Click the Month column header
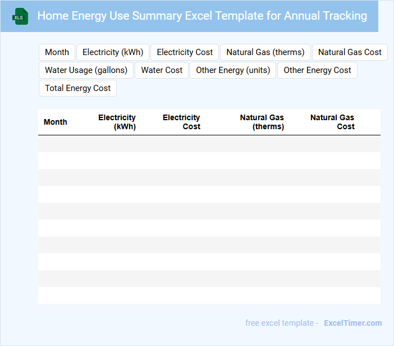The image size is (394, 346). [x=56, y=122]
